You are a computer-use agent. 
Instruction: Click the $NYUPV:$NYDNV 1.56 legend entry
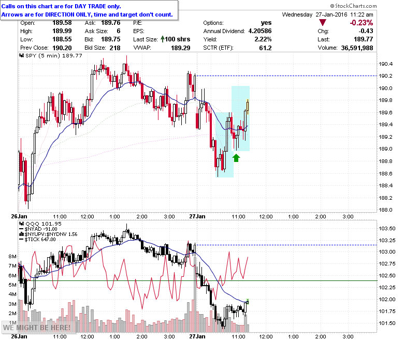51,234
